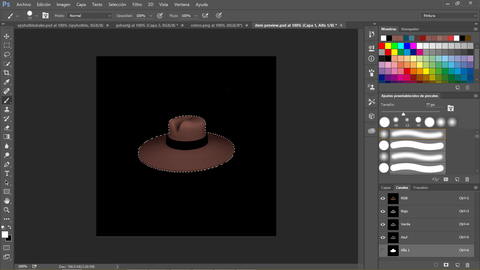Select the Crop tool

7,73
